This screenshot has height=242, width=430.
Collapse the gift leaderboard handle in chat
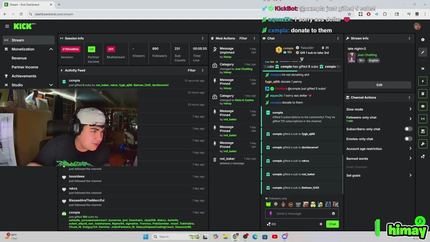(x=302, y=59)
